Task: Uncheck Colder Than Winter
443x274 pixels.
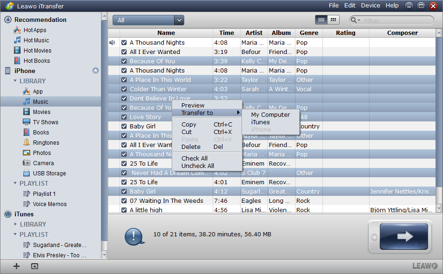Action: point(124,89)
